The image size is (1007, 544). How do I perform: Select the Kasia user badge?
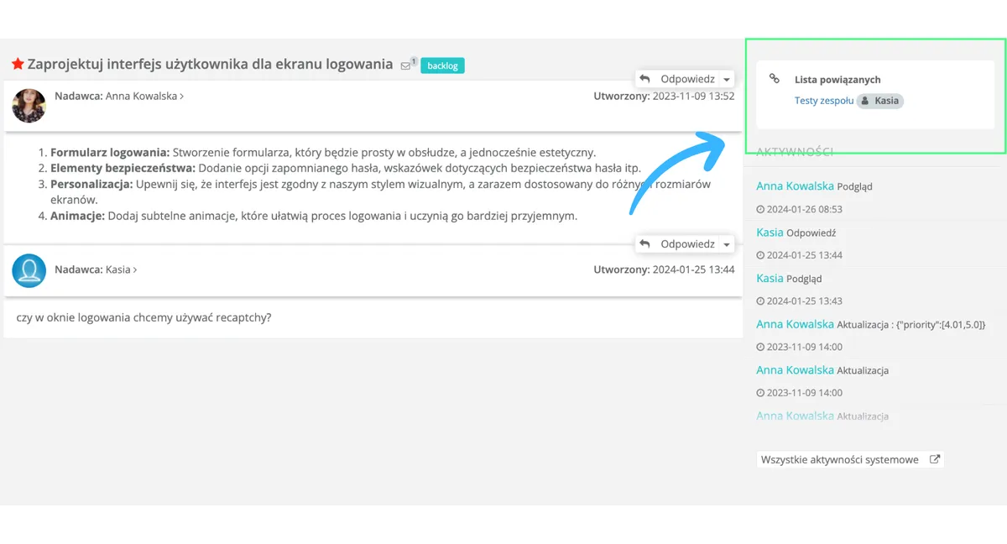click(880, 101)
